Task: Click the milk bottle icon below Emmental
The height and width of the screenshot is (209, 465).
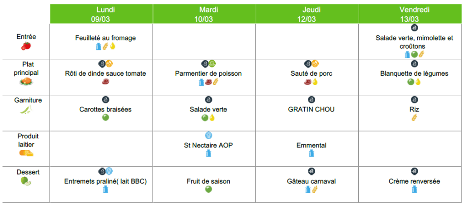Action: 311,154
